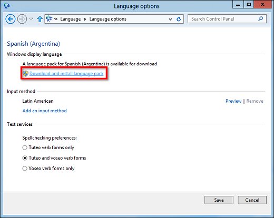Screen dimensions: 274x218
Task: Click the title bar language icon
Action: [7, 6]
